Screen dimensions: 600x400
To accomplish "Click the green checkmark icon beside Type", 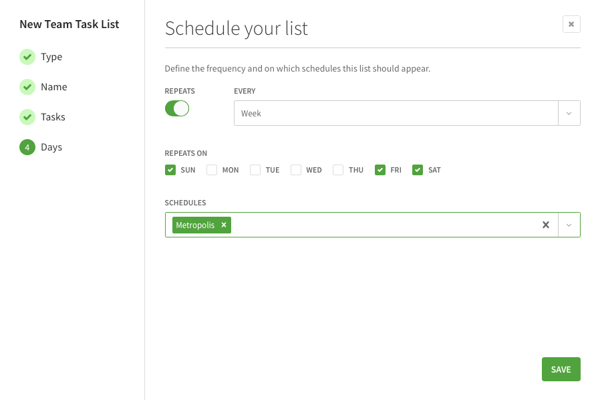I will 27,57.
